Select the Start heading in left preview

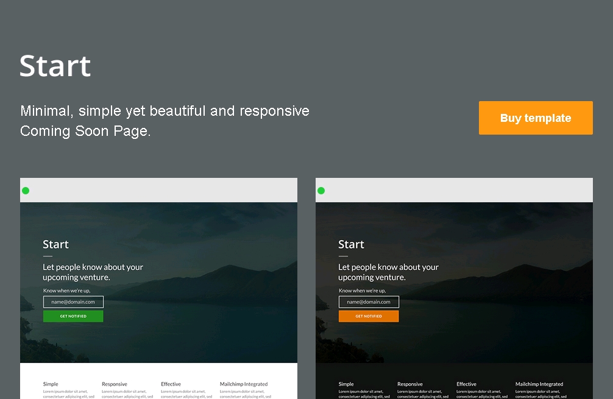pyautogui.click(x=55, y=244)
